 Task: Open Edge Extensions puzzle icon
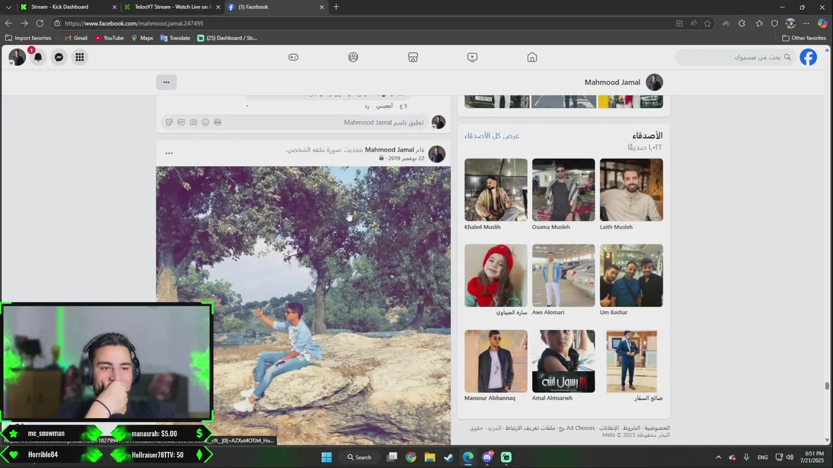click(742, 23)
